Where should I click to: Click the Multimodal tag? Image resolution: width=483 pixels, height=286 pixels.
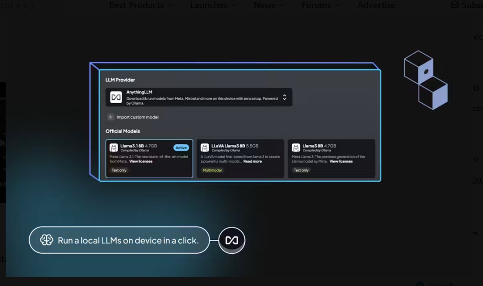pos(212,170)
